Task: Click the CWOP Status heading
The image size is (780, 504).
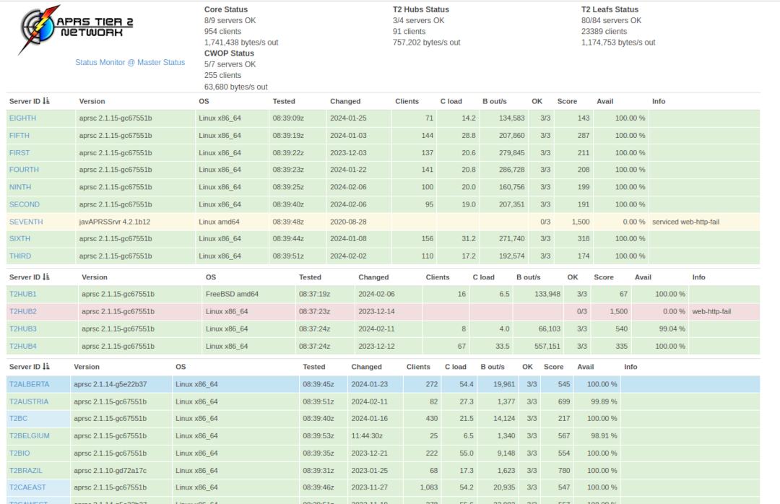Action: pyautogui.click(x=229, y=53)
